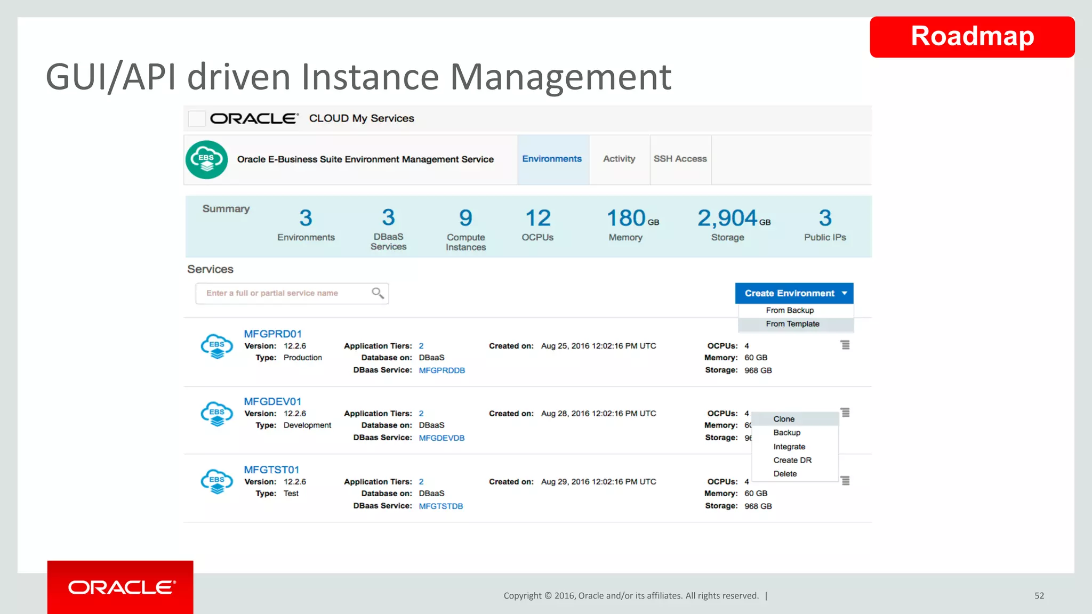Select Create DR from the context menu
Screen dimensions: 1092x614
[795, 461]
